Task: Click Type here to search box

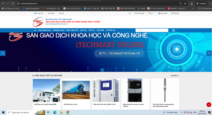Action: click(x=26, y=112)
